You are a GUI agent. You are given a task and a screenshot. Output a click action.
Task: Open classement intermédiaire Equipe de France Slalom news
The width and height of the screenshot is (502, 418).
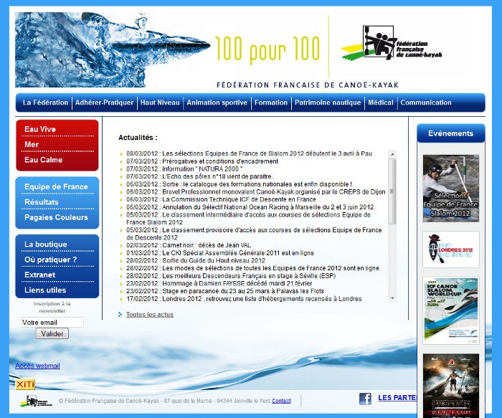(248, 219)
